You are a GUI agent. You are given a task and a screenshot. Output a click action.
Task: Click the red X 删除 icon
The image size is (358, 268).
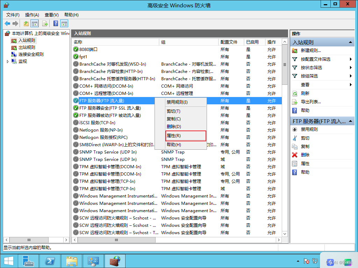(295, 155)
